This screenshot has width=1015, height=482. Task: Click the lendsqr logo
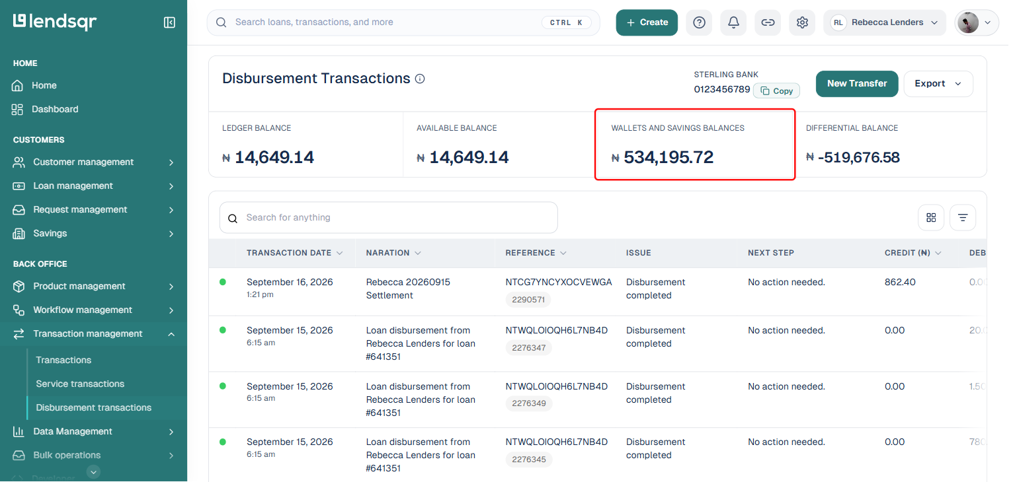click(x=55, y=22)
